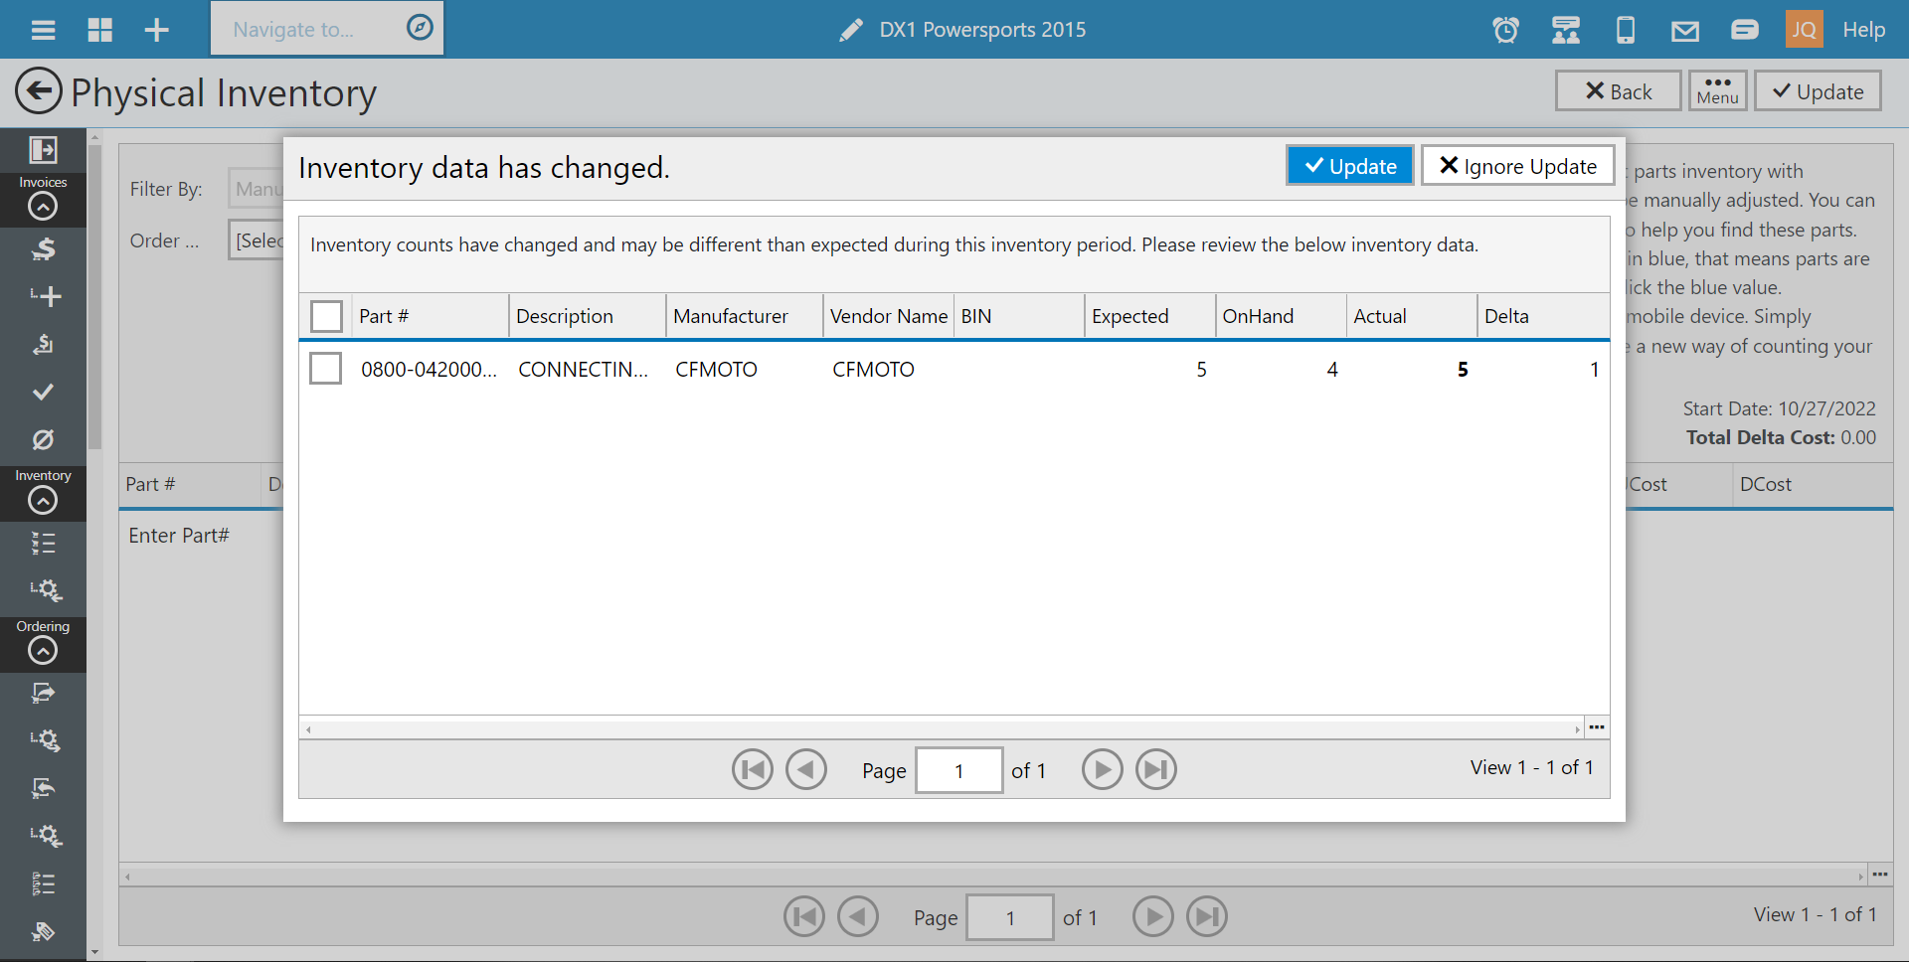Click the gear settings icon under Inventory
This screenshot has height=962, width=1909.
(x=46, y=590)
